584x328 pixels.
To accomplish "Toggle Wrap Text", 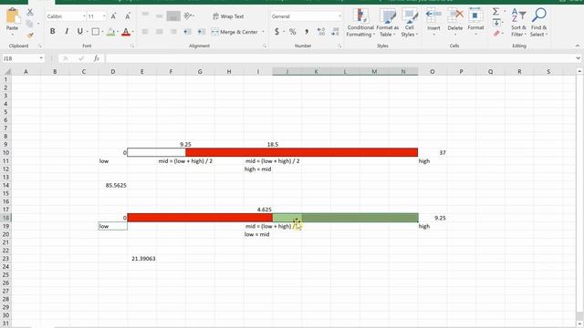I will pyautogui.click(x=228, y=16).
